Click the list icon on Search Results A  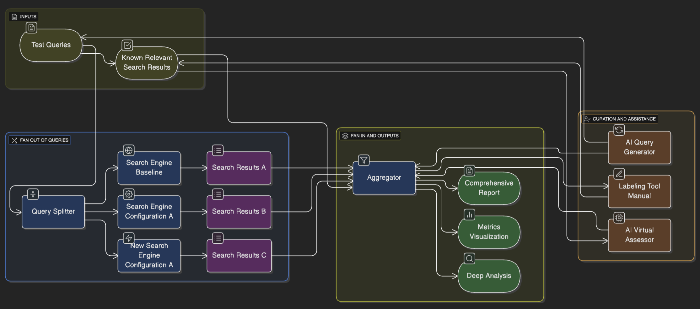tap(218, 150)
